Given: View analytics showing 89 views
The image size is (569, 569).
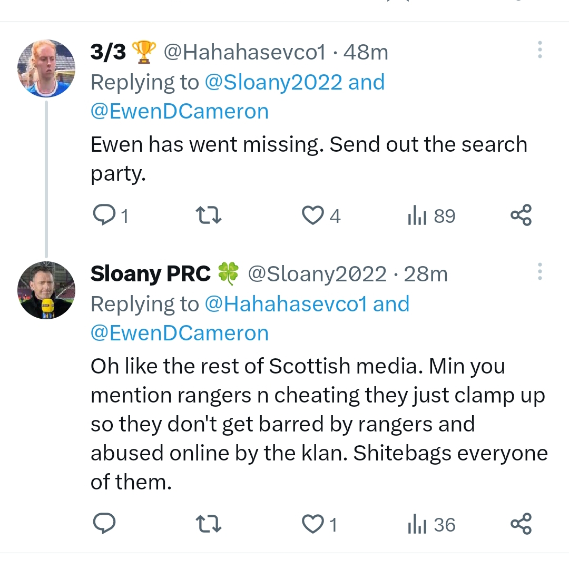Looking at the screenshot, I should pos(431,216).
